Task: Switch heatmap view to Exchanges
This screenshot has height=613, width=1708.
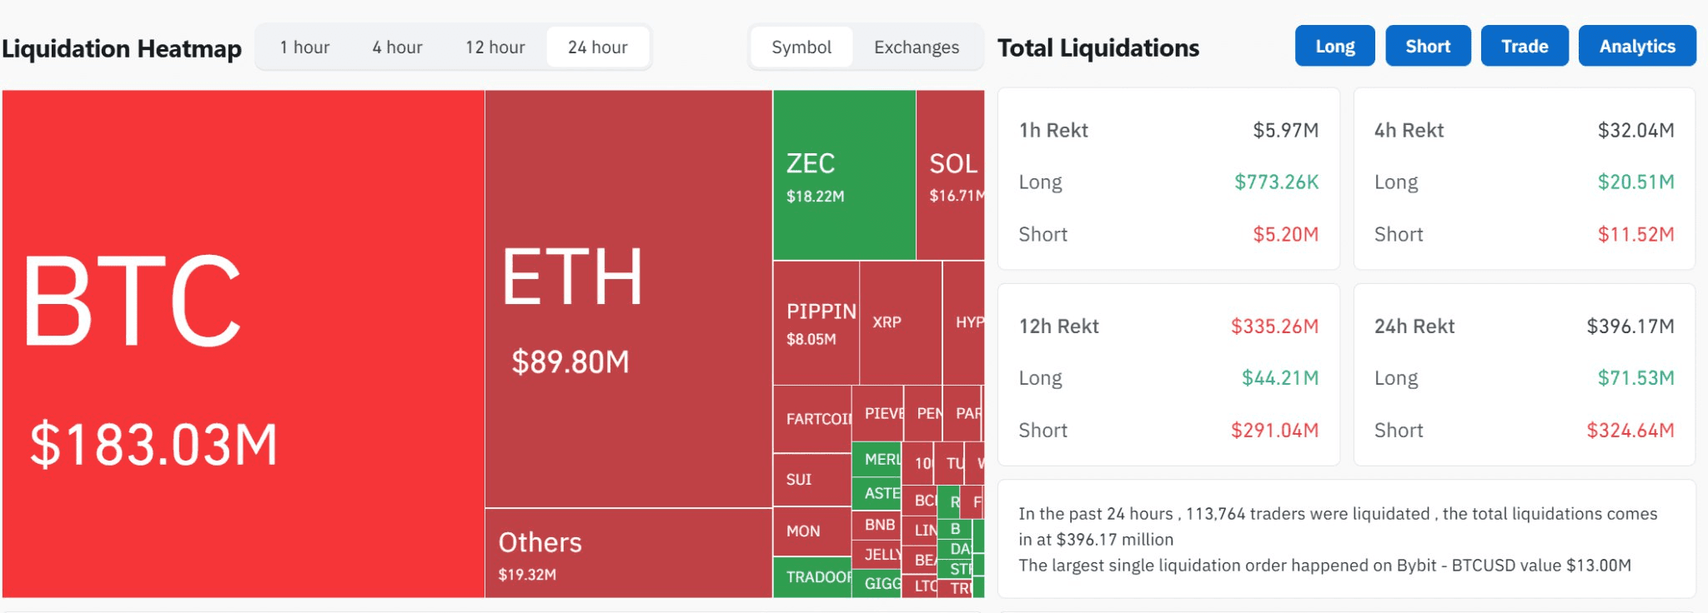Action: pos(917,47)
